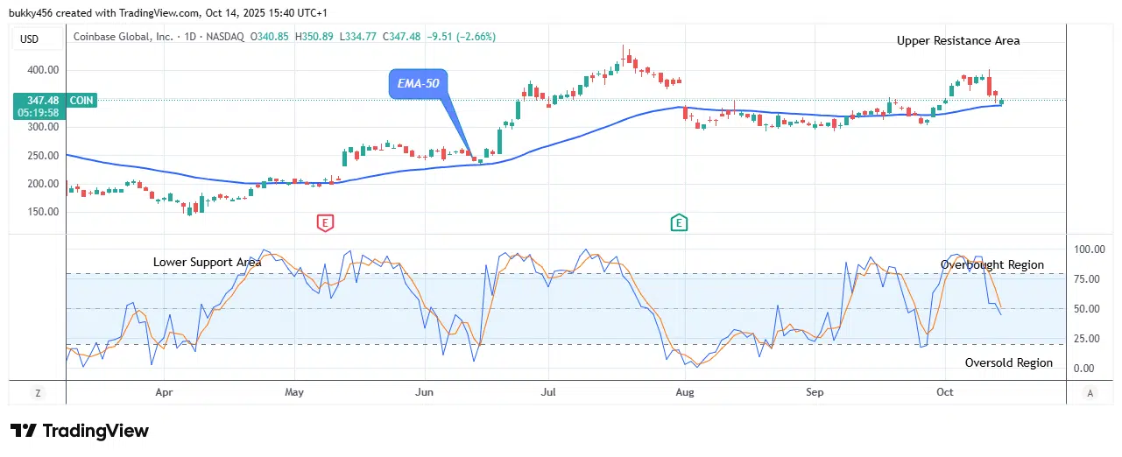
Task: Click the A auto-scale button
Action: pyautogui.click(x=1089, y=393)
